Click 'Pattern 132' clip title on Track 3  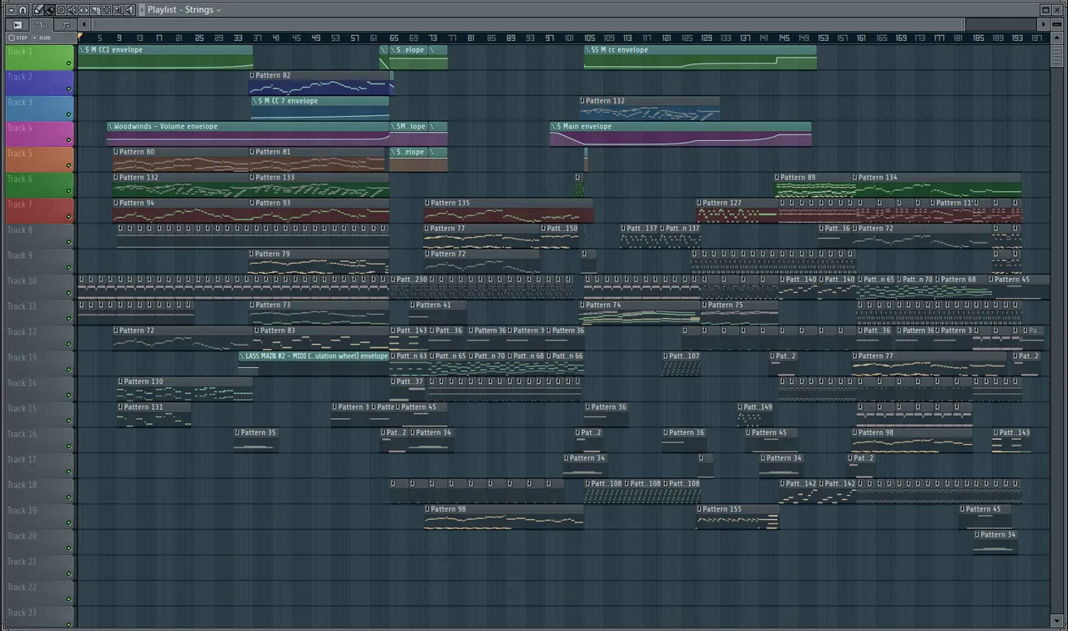pos(605,101)
